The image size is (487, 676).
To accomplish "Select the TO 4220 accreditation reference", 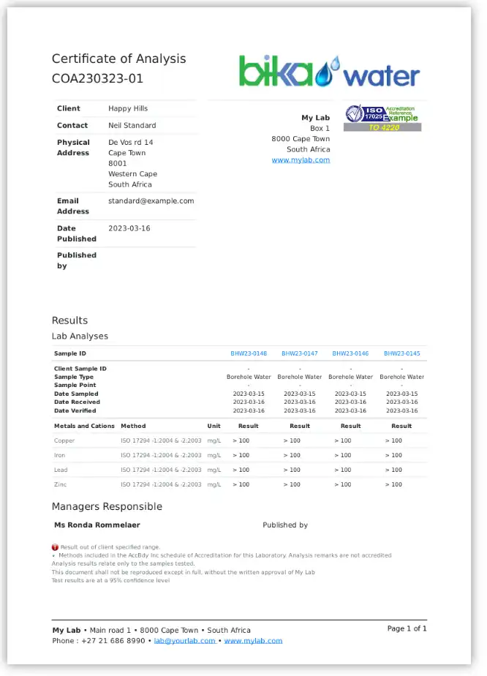I will tap(384, 127).
